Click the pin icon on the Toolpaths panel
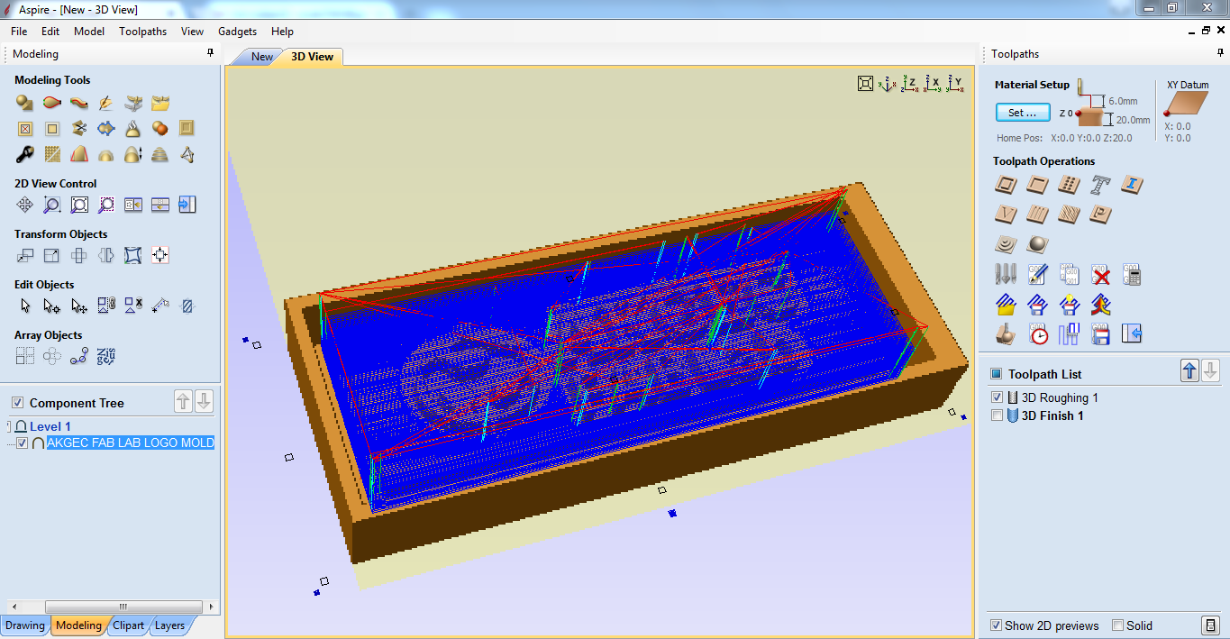 click(1220, 54)
